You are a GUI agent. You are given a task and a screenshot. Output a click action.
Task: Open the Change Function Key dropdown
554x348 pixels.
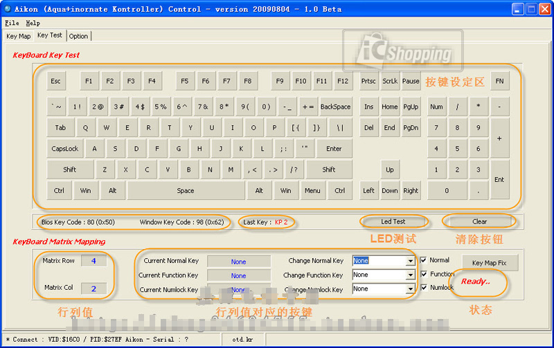tap(411, 275)
